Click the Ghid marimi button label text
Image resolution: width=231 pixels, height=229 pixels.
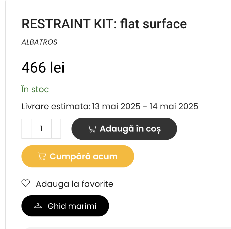[72, 206]
